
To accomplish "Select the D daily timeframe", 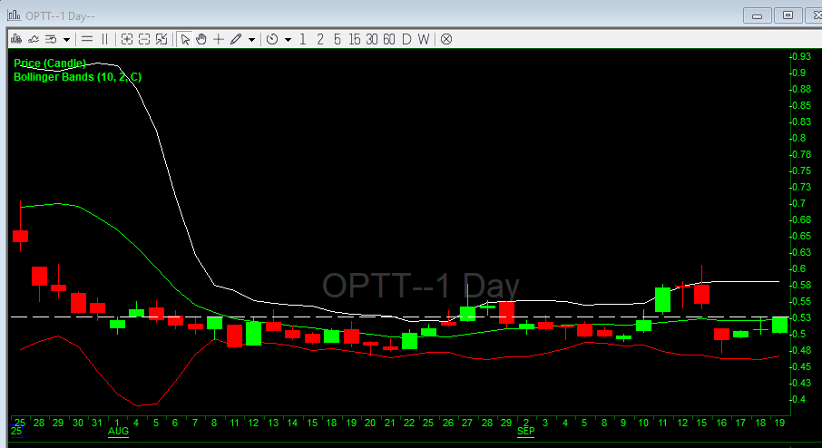I will 406,39.
